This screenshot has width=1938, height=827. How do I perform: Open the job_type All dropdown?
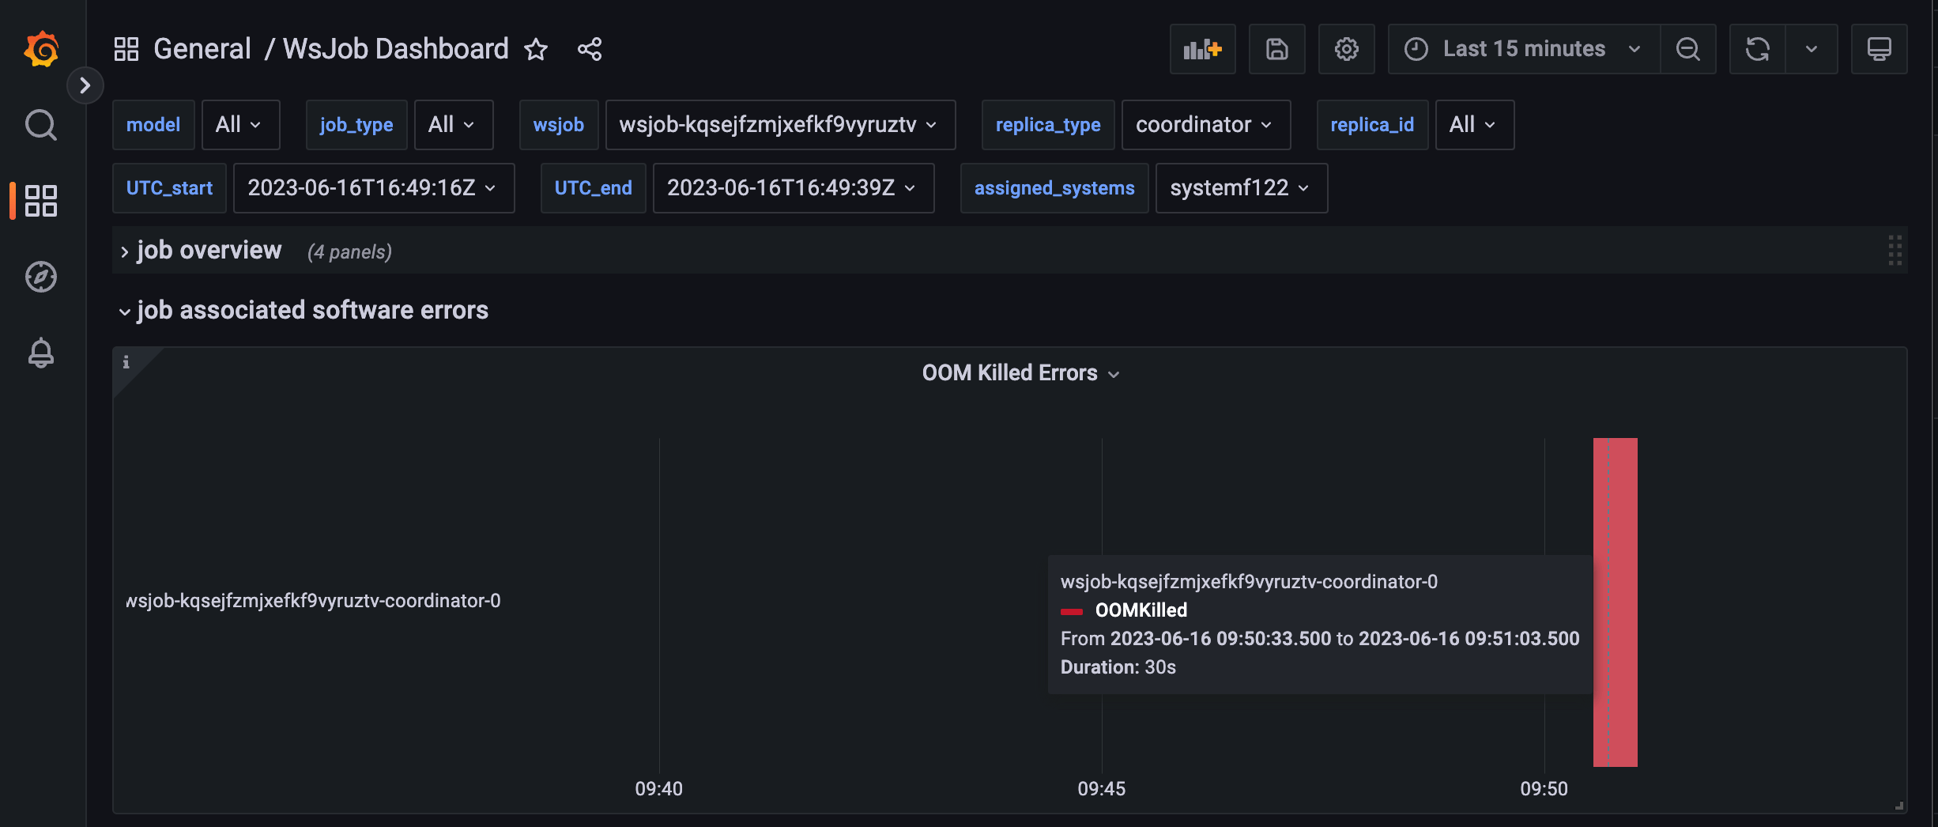click(x=454, y=125)
